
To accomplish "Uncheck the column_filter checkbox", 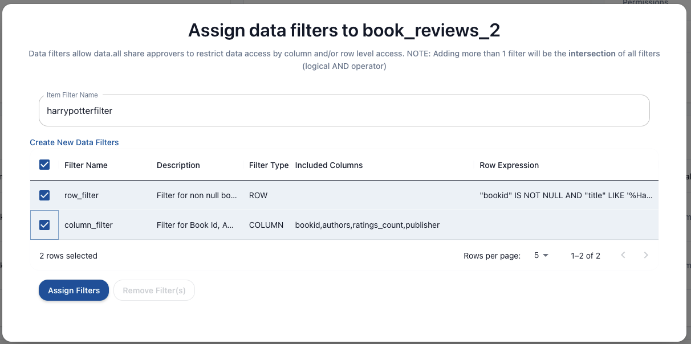I will [44, 225].
